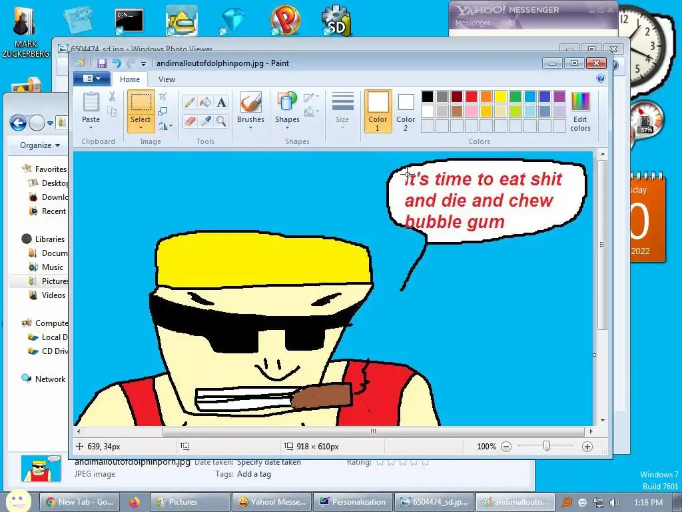
Task: Expand the Select dropdown arrow
Action: coord(141,128)
